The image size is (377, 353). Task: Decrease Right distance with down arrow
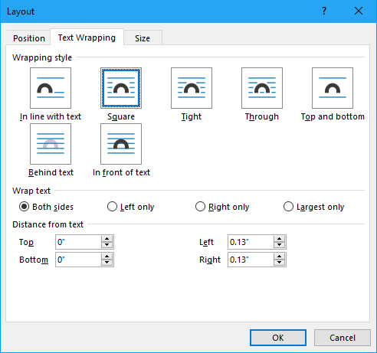click(279, 263)
